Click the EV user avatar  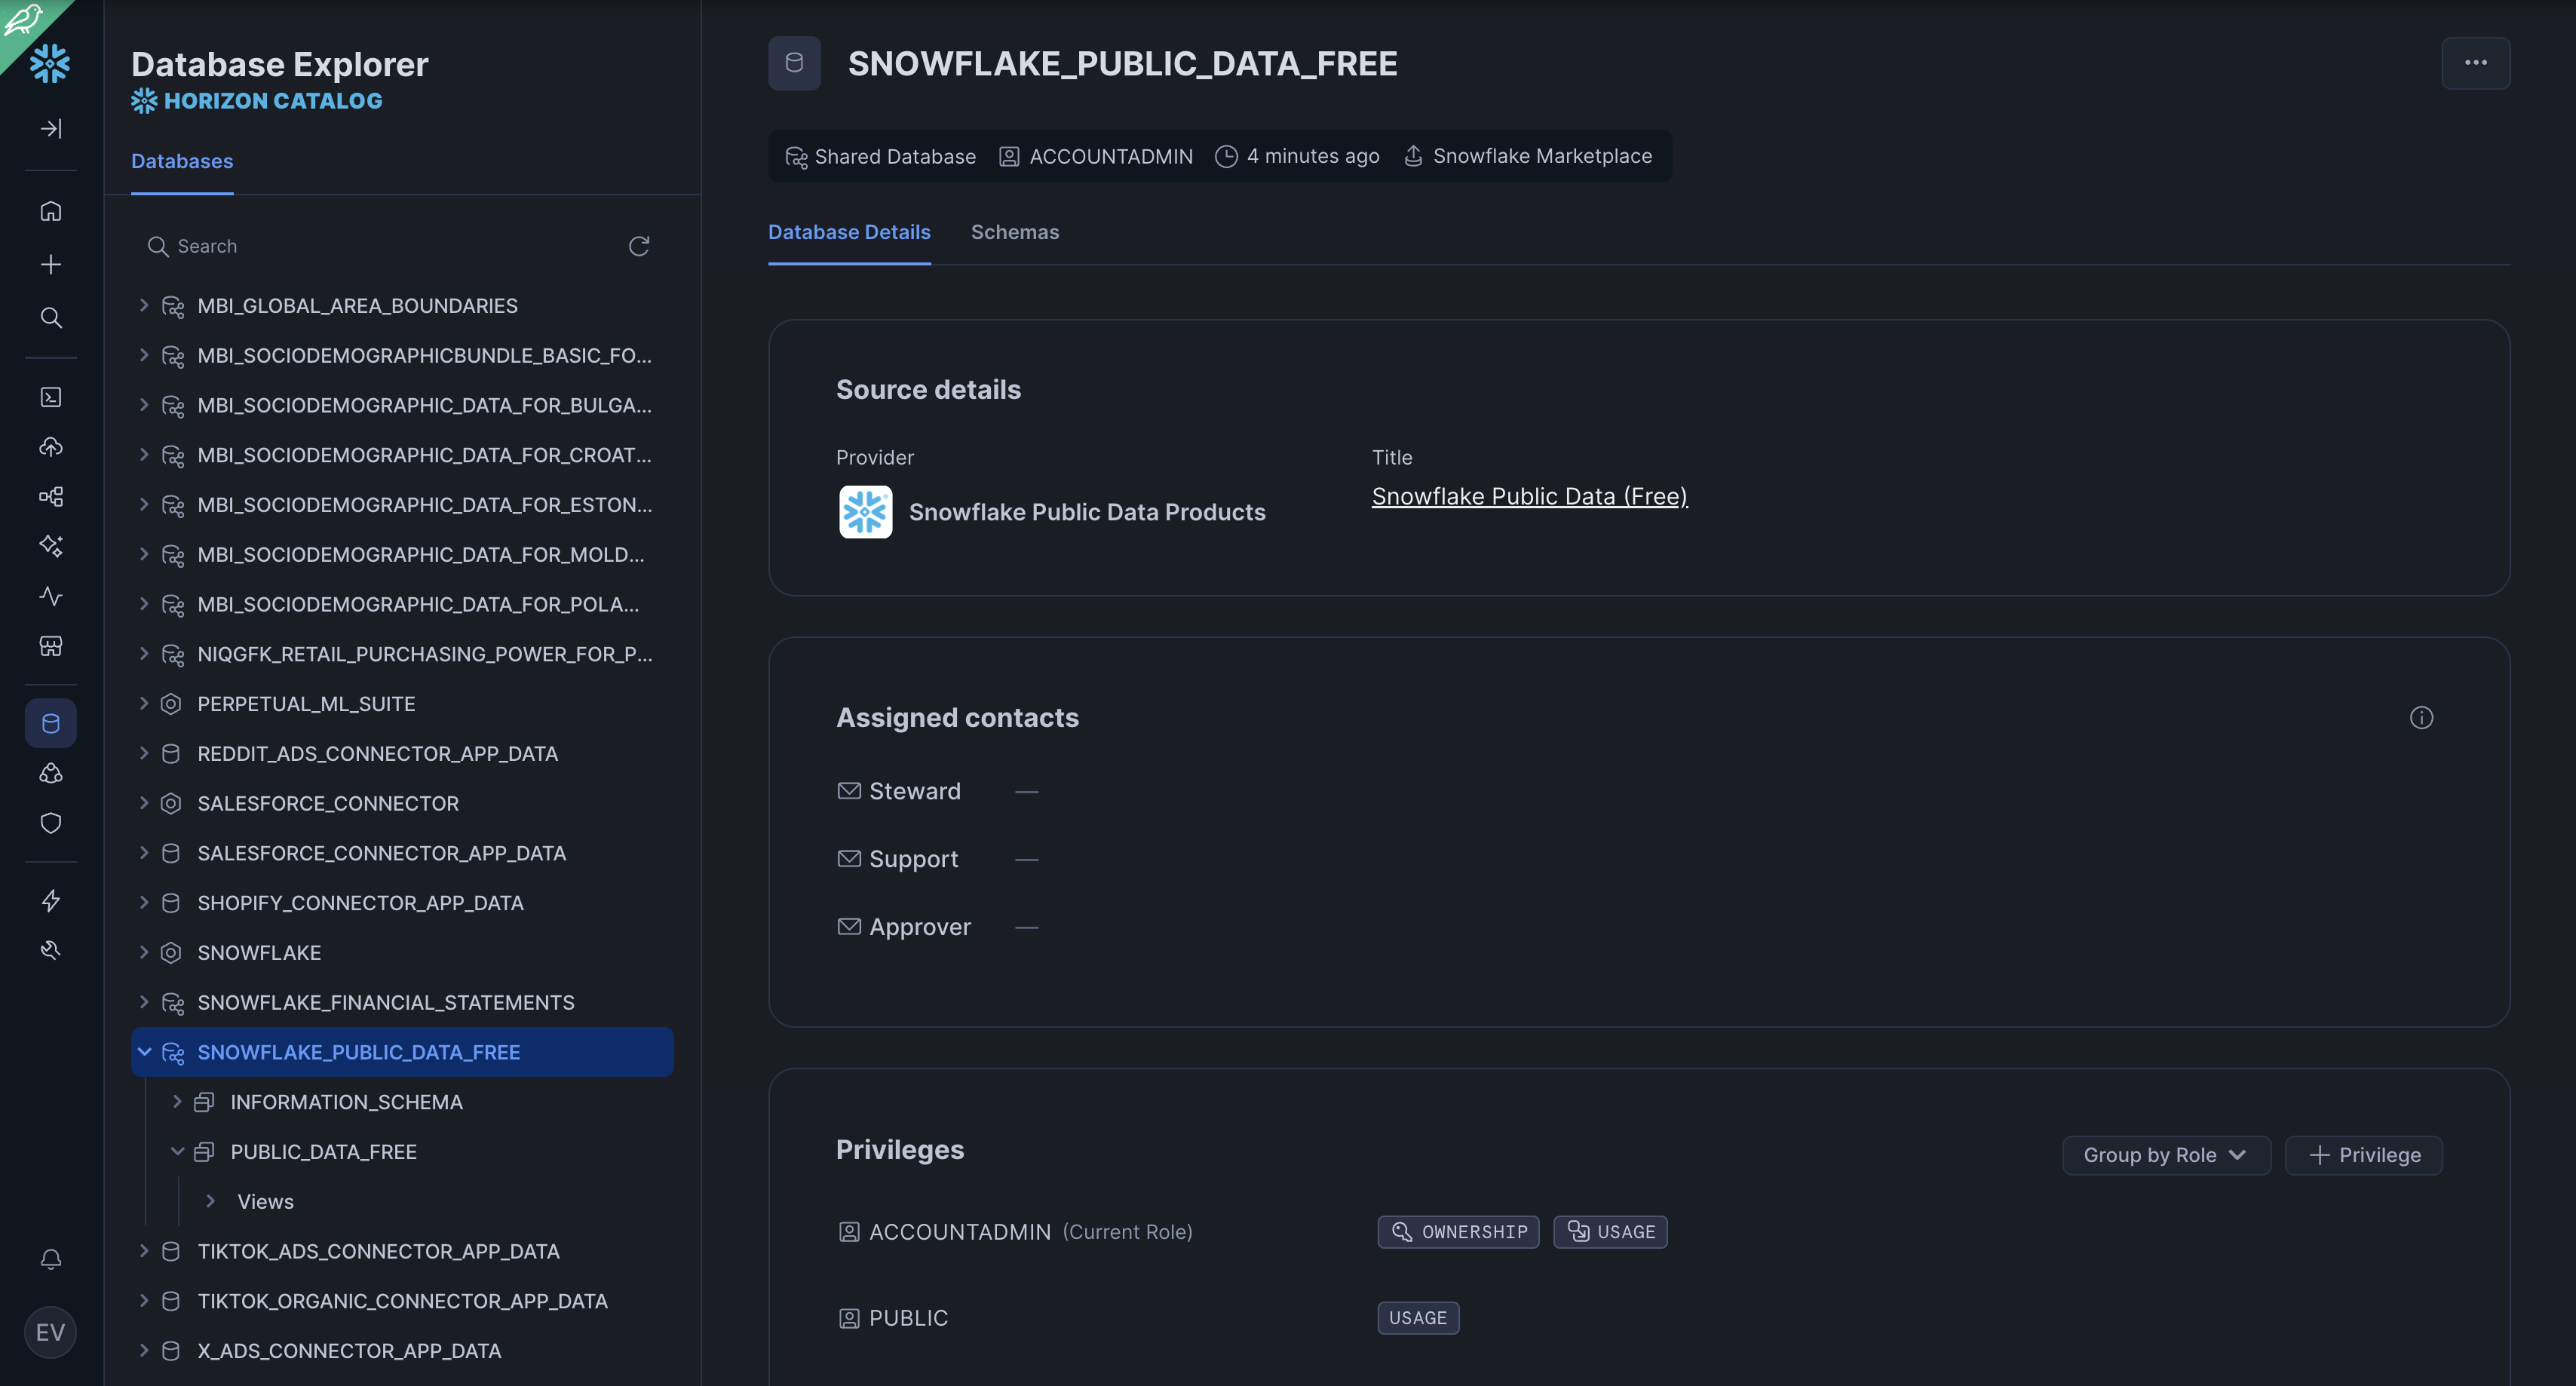click(50, 1332)
